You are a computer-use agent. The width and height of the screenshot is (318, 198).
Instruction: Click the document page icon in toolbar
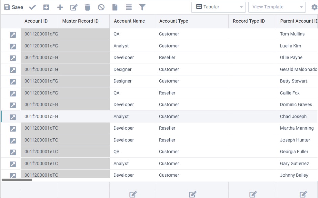[x=115, y=7]
